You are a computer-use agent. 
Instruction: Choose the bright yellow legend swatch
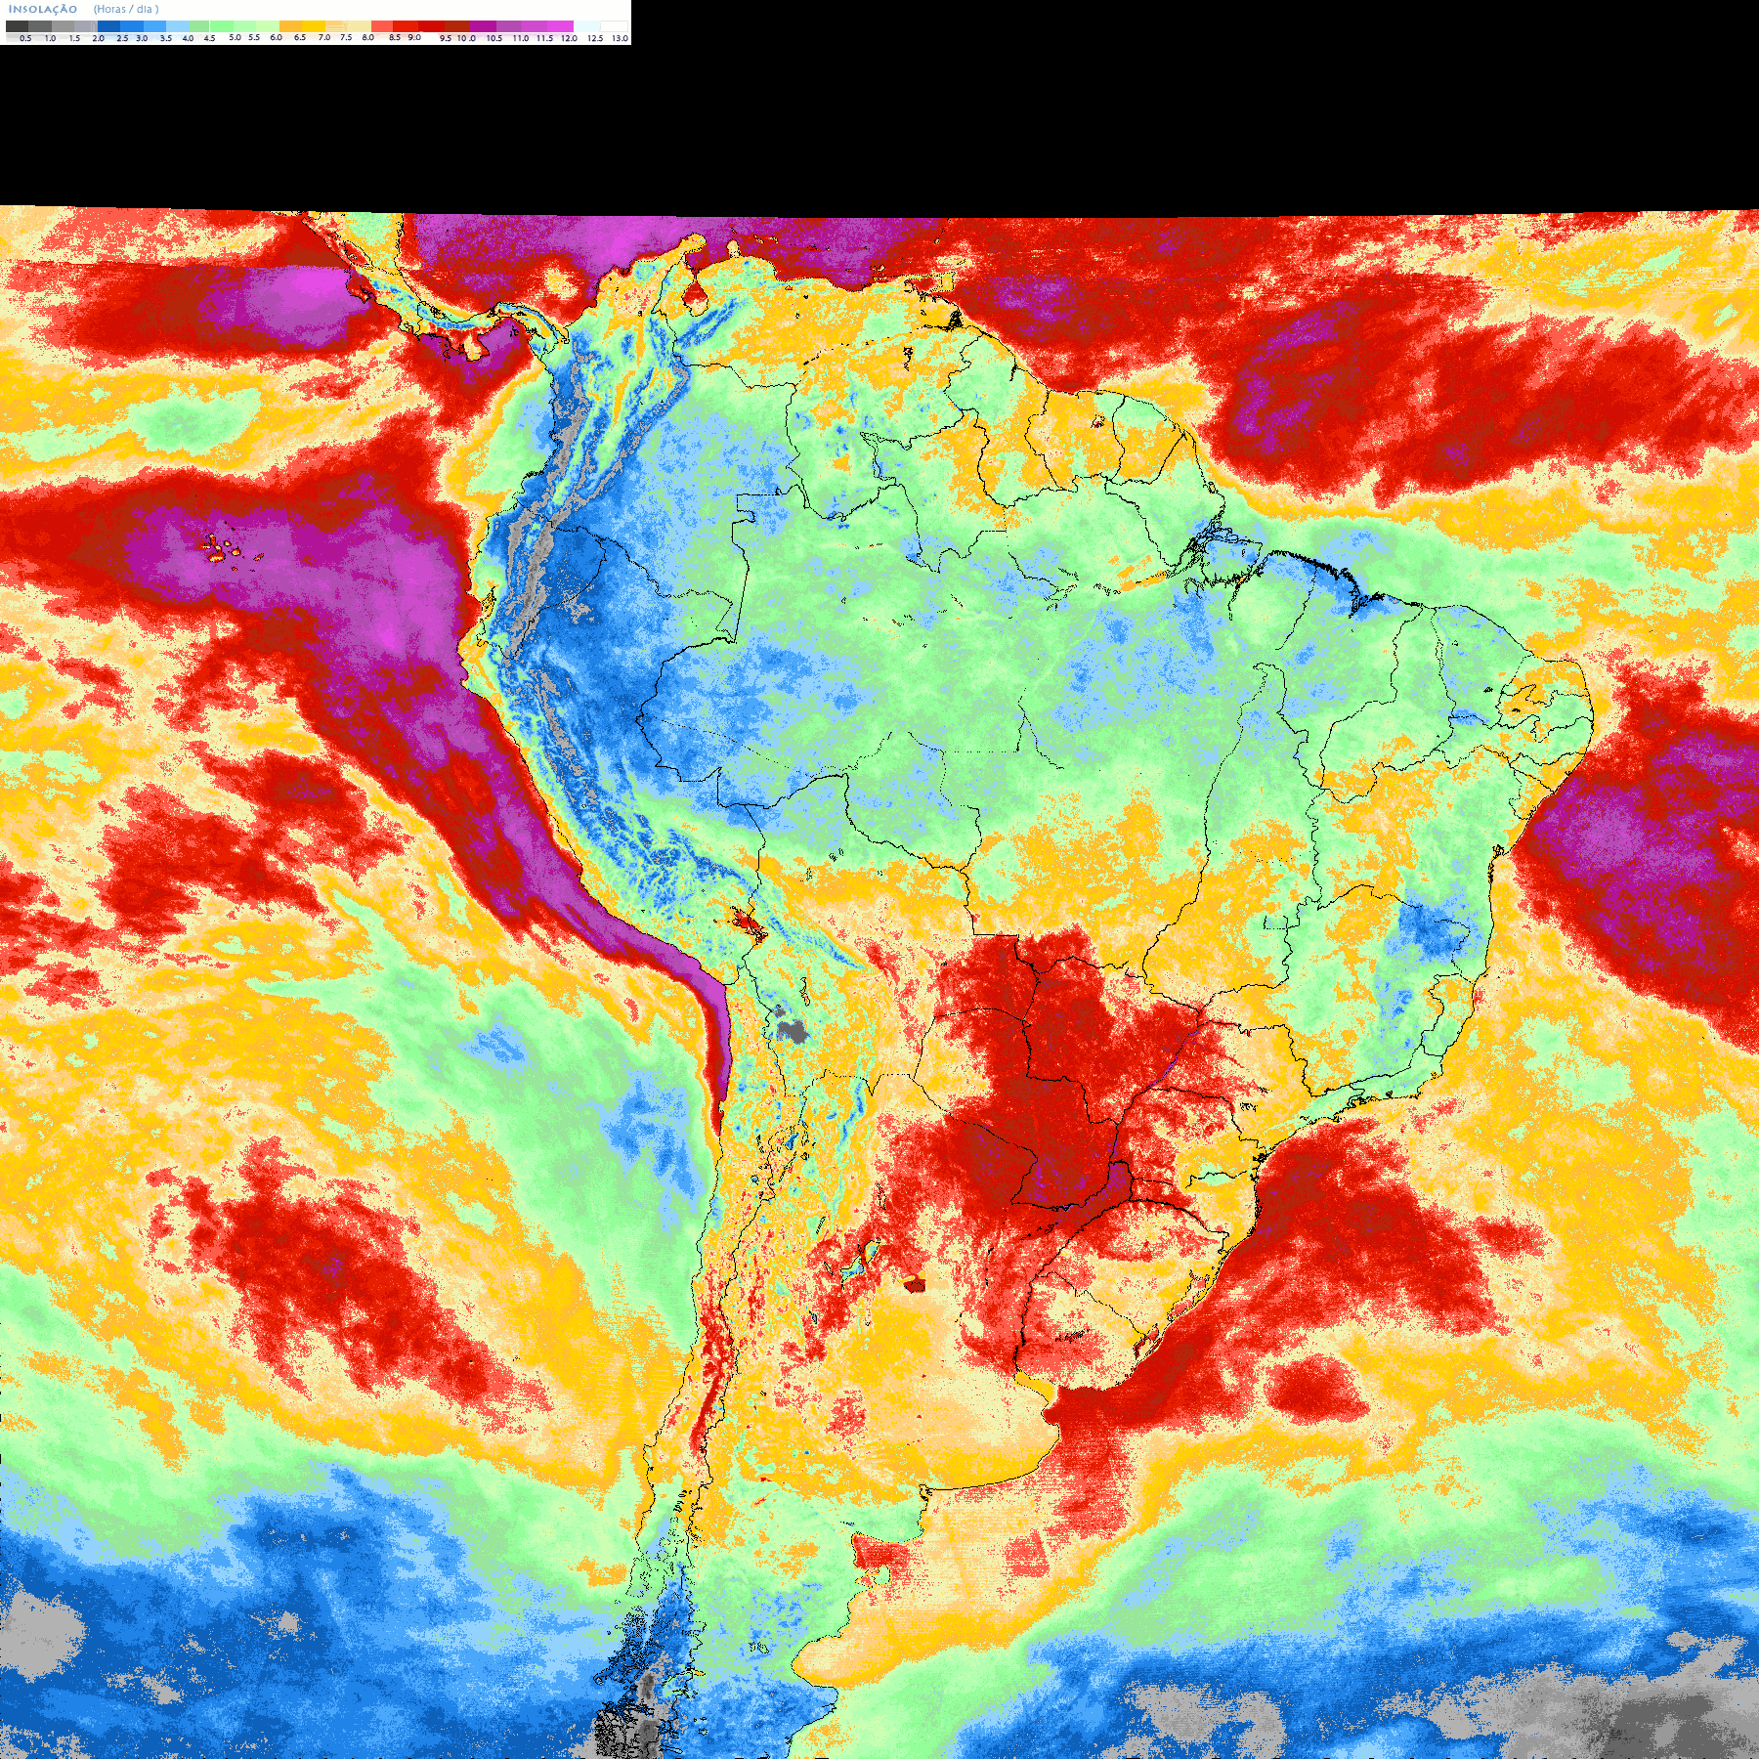pyautogui.click(x=314, y=26)
